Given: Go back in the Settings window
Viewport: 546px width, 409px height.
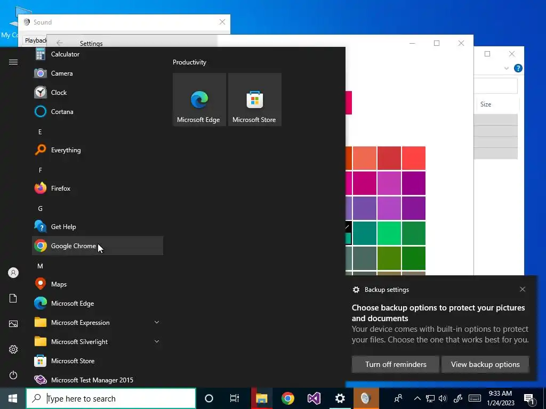Looking at the screenshot, I should (60, 43).
